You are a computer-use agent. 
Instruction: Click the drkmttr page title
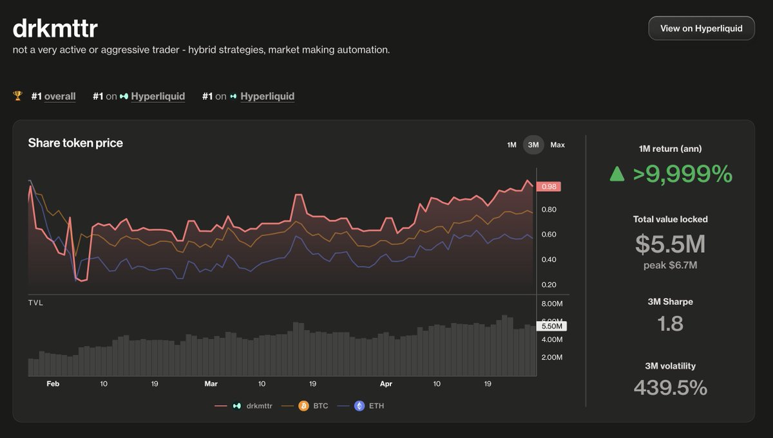[x=55, y=29]
